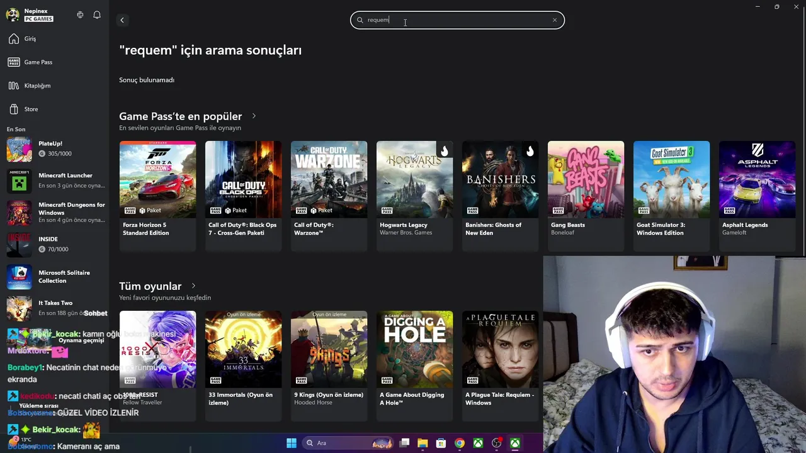Open Task View on the taskbar

click(405, 443)
